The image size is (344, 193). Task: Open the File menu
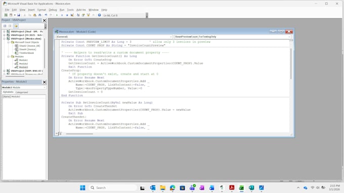(x=7, y=10)
